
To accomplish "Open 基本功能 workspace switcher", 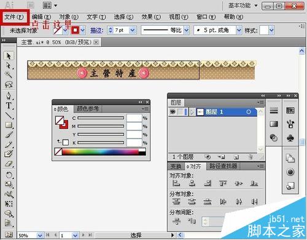I will 243,6.
